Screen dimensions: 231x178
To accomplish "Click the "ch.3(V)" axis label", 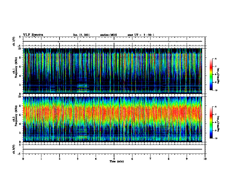I will (x=14, y=149).
